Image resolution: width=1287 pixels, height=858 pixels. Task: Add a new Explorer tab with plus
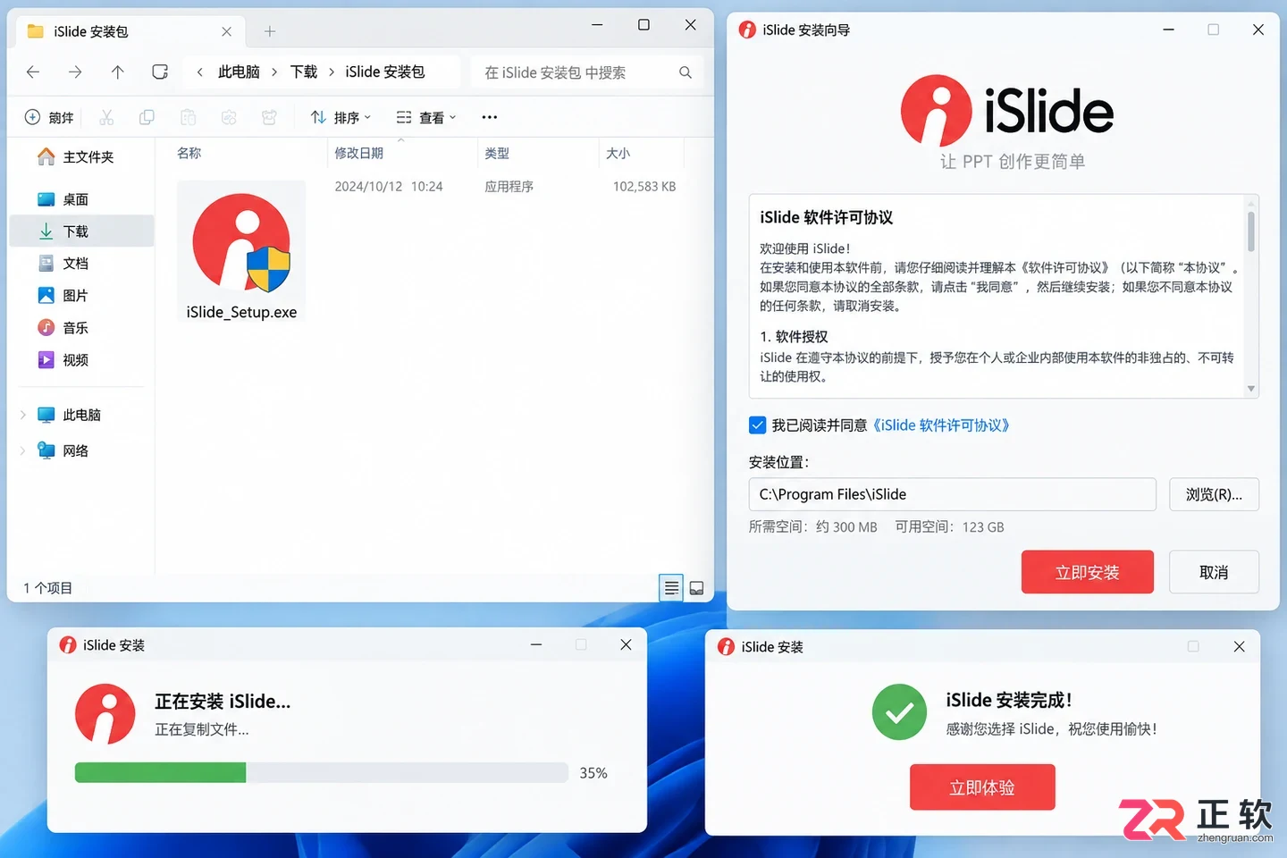[x=270, y=31]
